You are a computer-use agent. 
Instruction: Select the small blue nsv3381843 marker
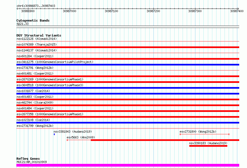tap(54, 134)
